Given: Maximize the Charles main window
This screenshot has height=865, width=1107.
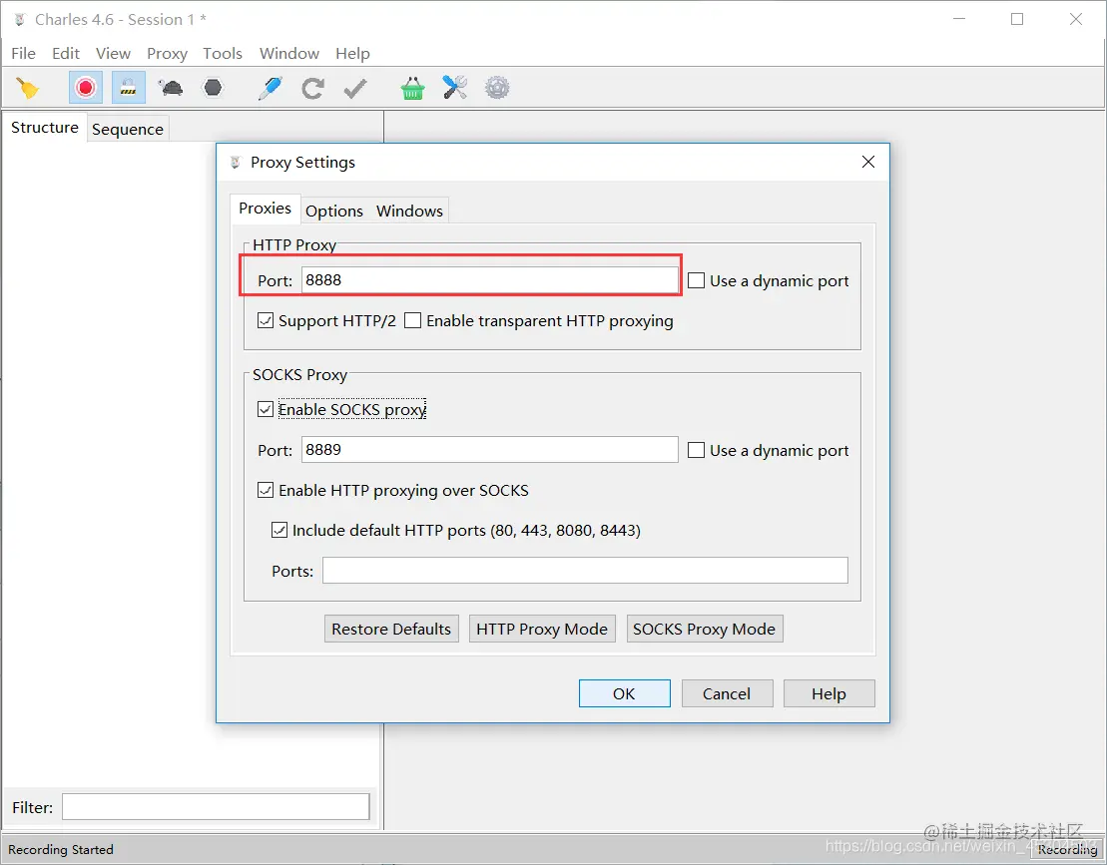Looking at the screenshot, I should point(1017,19).
